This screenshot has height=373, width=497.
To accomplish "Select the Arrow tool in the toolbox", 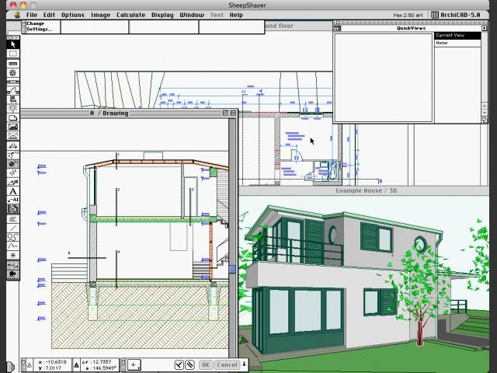I will point(13,44).
